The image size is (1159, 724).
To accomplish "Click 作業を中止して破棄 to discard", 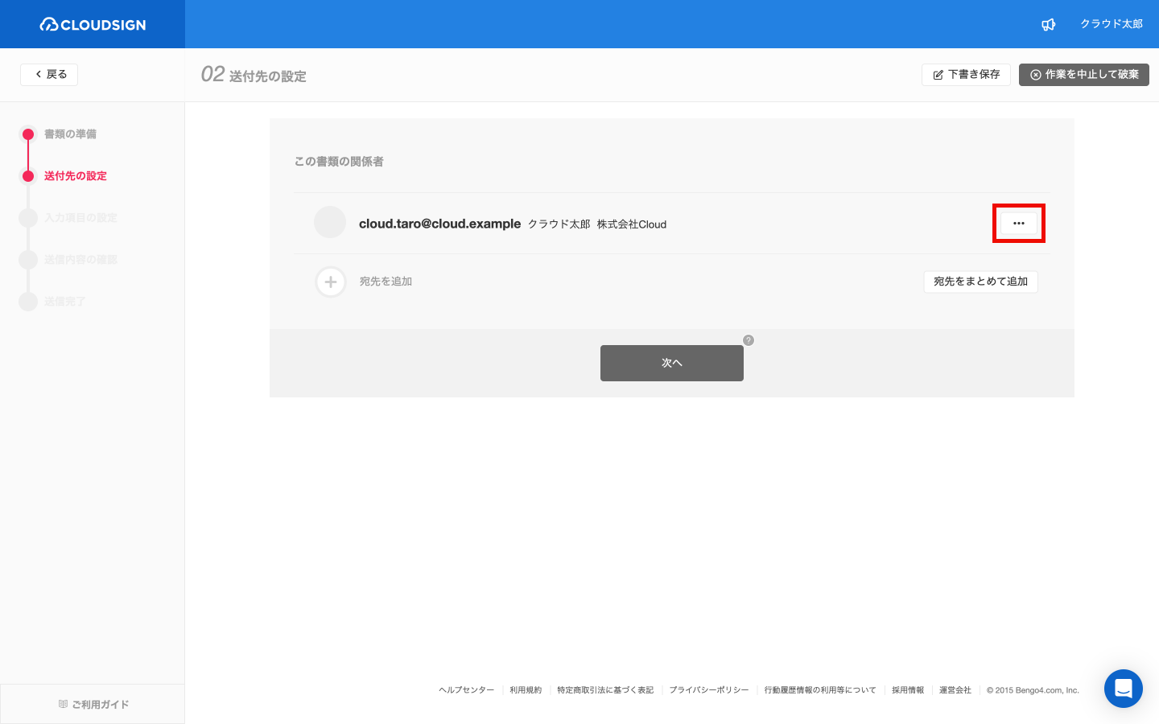I will coord(1083,74).
